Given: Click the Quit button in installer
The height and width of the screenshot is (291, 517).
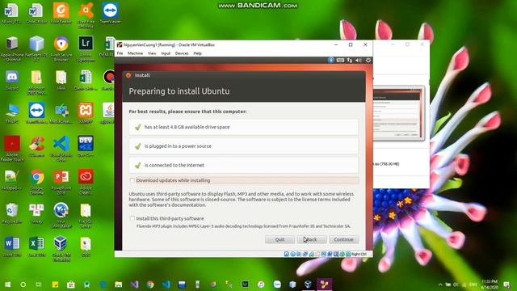Looking at the screenshot, I should coord(280,239).
